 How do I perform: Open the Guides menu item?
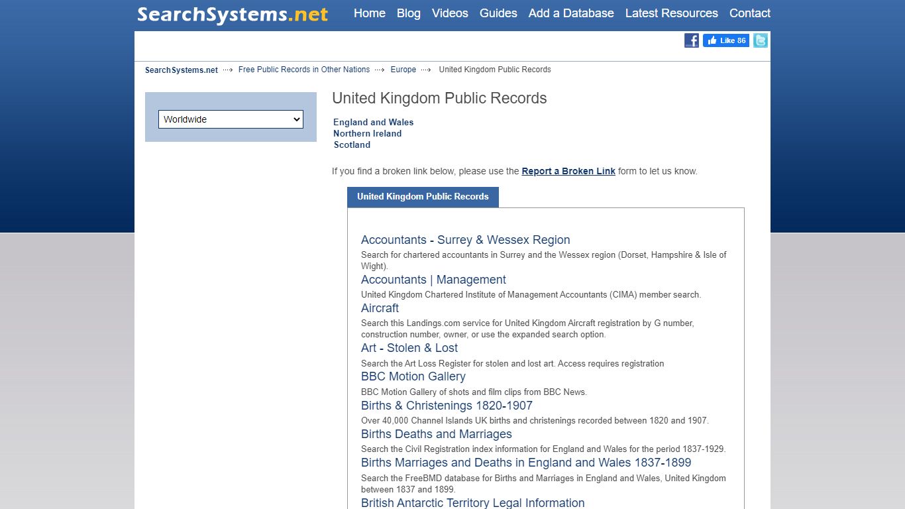point(498,13)
